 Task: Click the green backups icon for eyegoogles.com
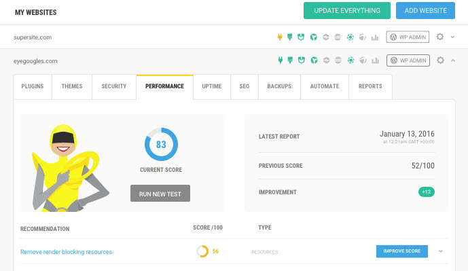(351, 60)
